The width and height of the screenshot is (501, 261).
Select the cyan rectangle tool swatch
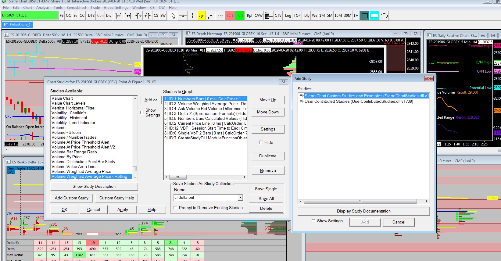click(374, 16)
